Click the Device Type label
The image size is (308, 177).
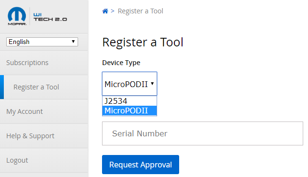[121, 63]
